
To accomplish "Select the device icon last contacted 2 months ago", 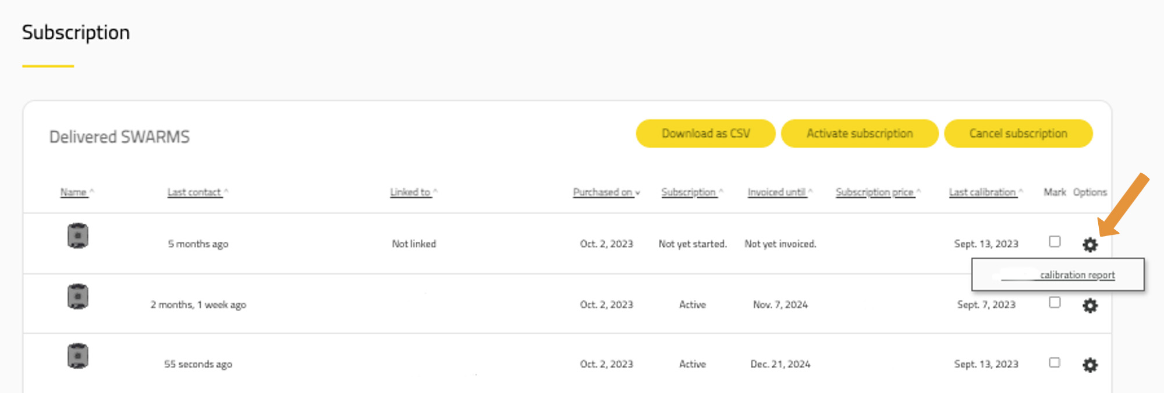I will point(77,296).
